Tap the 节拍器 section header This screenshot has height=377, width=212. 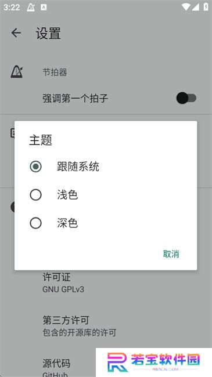point(55,72)
